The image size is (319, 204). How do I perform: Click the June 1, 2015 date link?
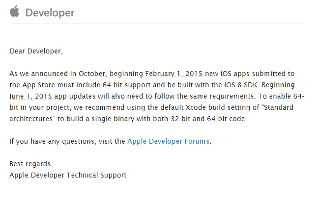pyautogui.click(x=30, y=96)
